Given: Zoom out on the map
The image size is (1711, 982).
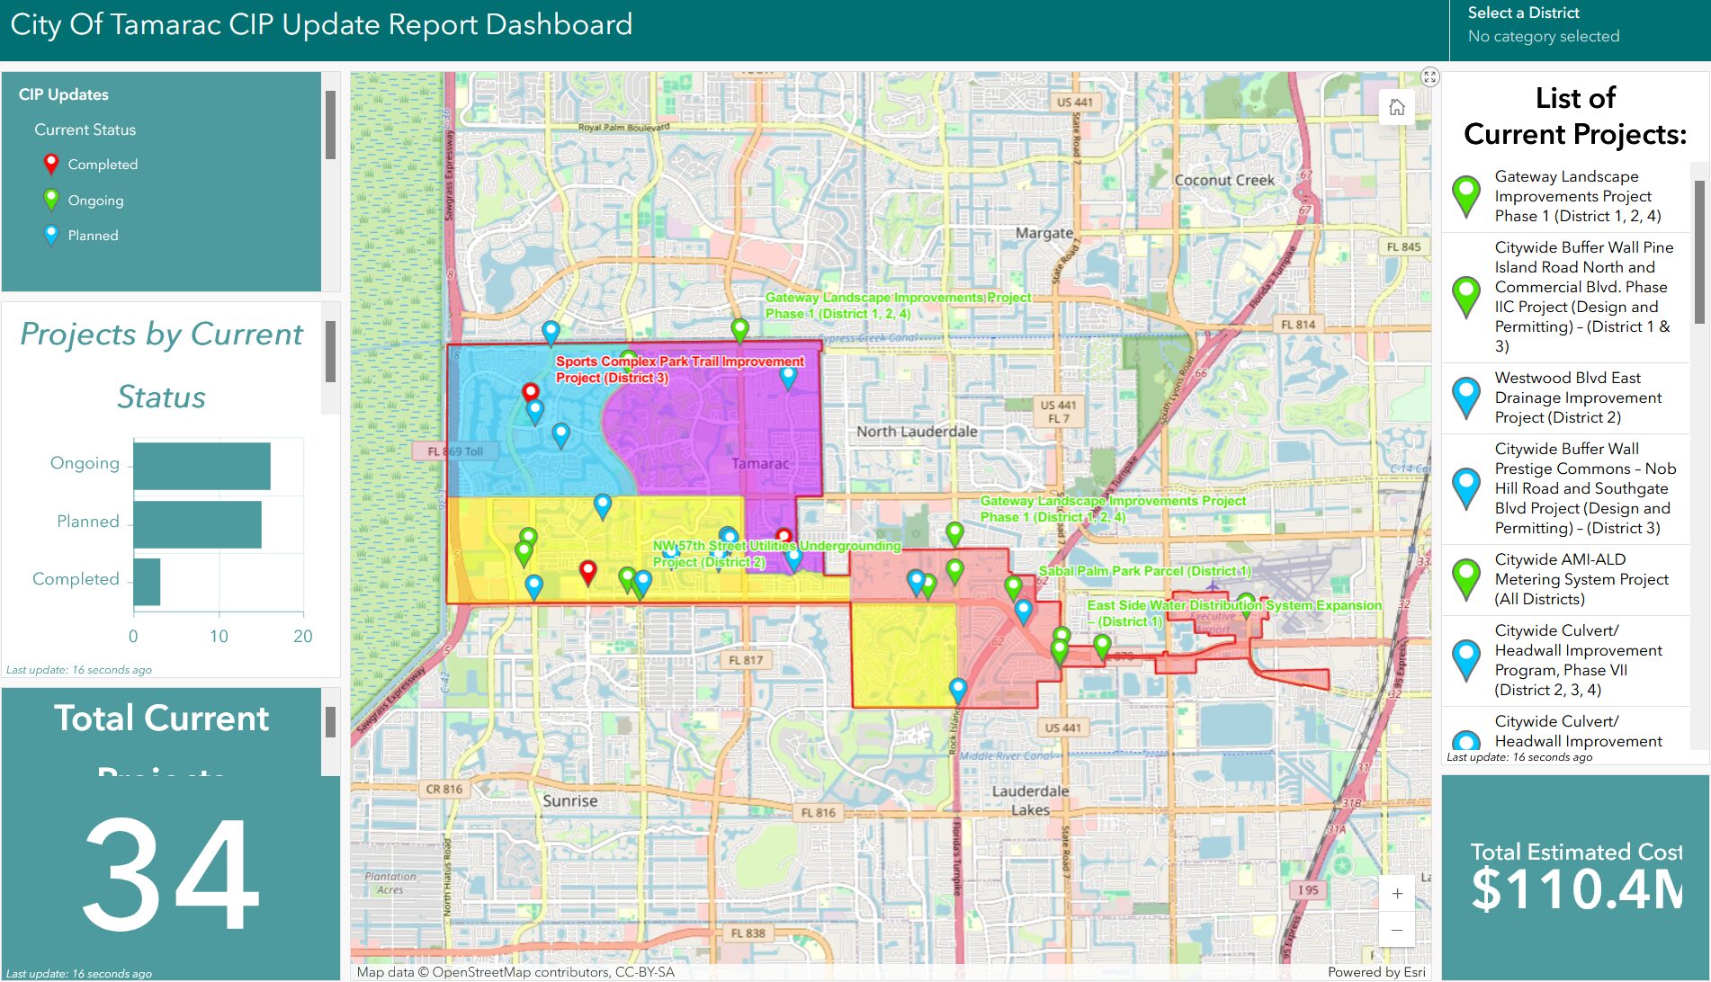Looking at the screenshot, I should [1396, 930].
